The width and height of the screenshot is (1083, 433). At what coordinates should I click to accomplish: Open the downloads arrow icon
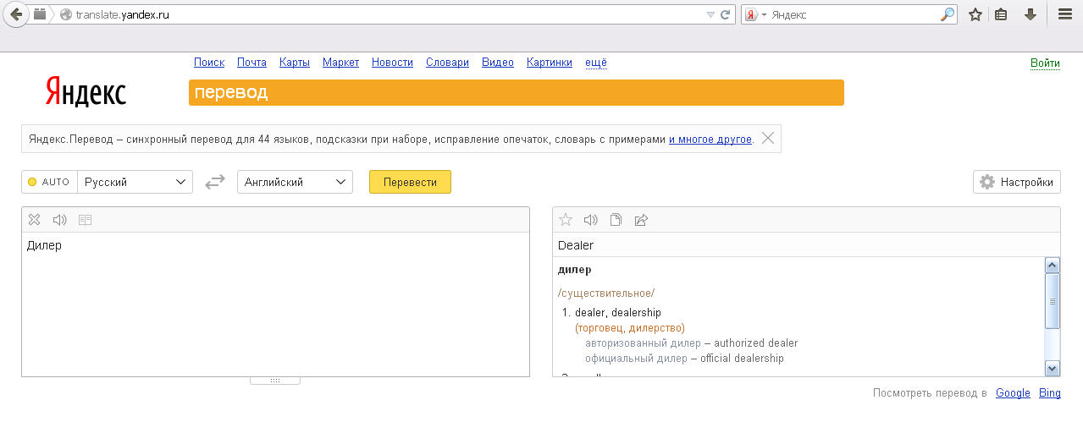[x=1031, y=14]
